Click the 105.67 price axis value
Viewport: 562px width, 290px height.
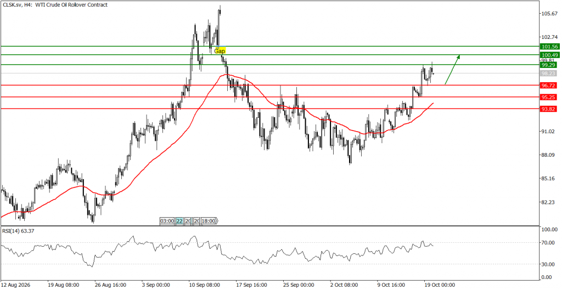click(x=550, y=14)
